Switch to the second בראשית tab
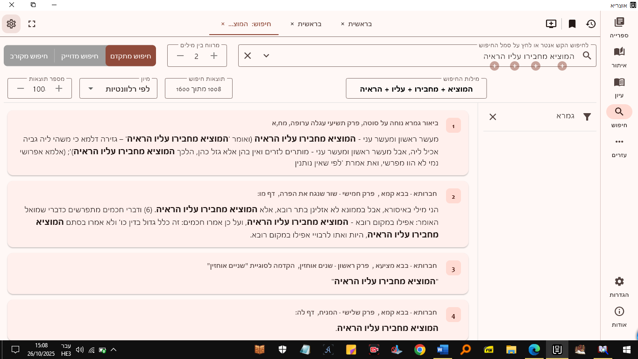The height and width of the screenshot is (359, 638). click(310, 24)
